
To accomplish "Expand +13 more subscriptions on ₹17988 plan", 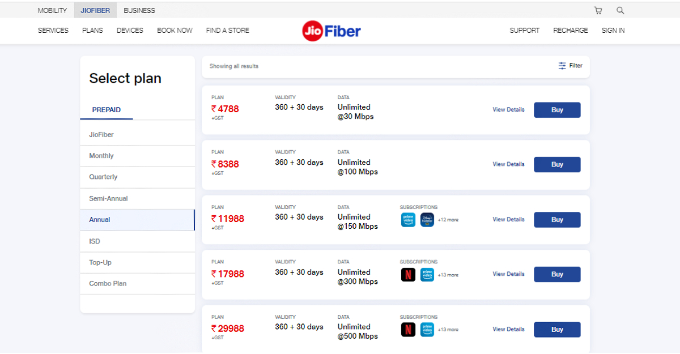I will [447, 275].
